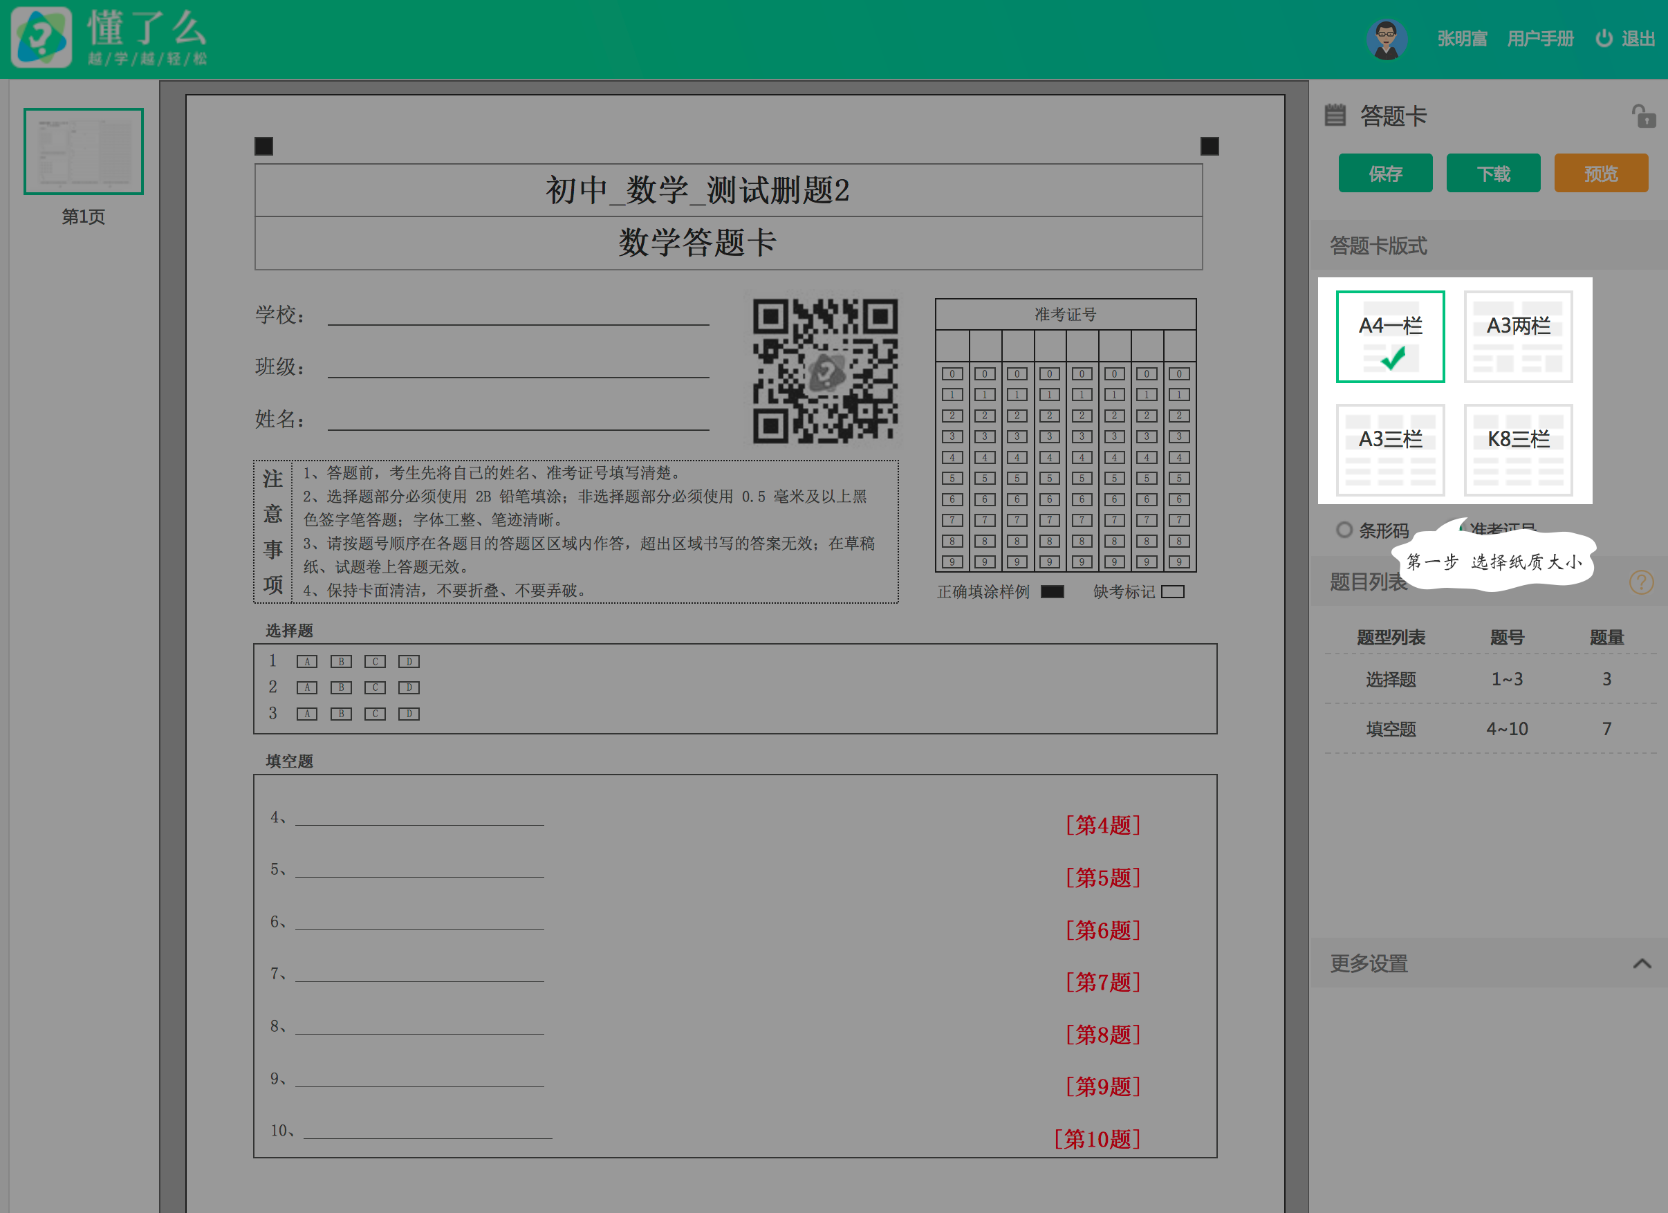Click the 懂了么 app logo
Image resolution: width=1668 pixels, height=1213 pixels.
[x=42, y=37]
